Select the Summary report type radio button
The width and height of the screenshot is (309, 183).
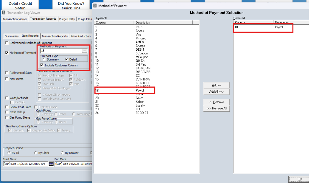coord(44,59)
